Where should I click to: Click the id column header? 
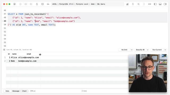(x=9, y=54)
